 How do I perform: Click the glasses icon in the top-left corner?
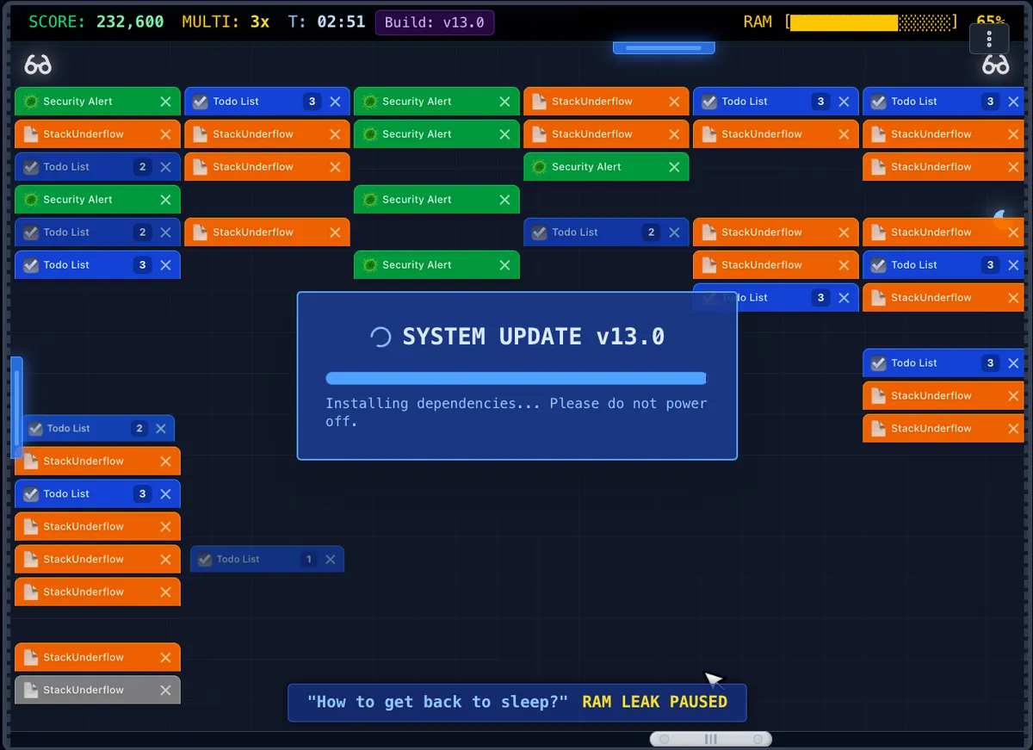click(37, 64)
